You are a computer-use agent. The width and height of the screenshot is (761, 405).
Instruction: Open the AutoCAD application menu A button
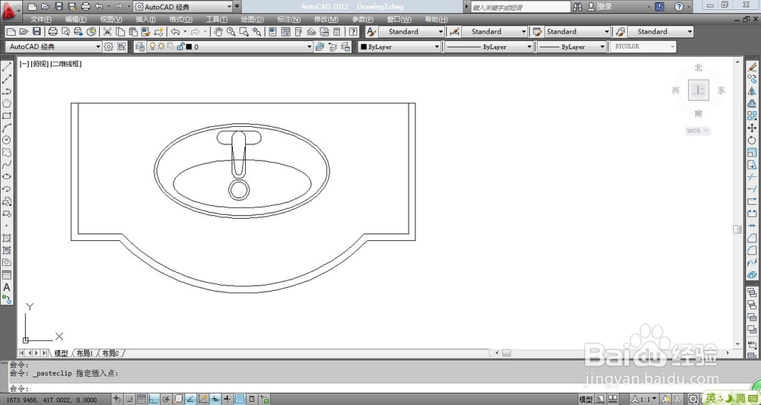(11, 10)
